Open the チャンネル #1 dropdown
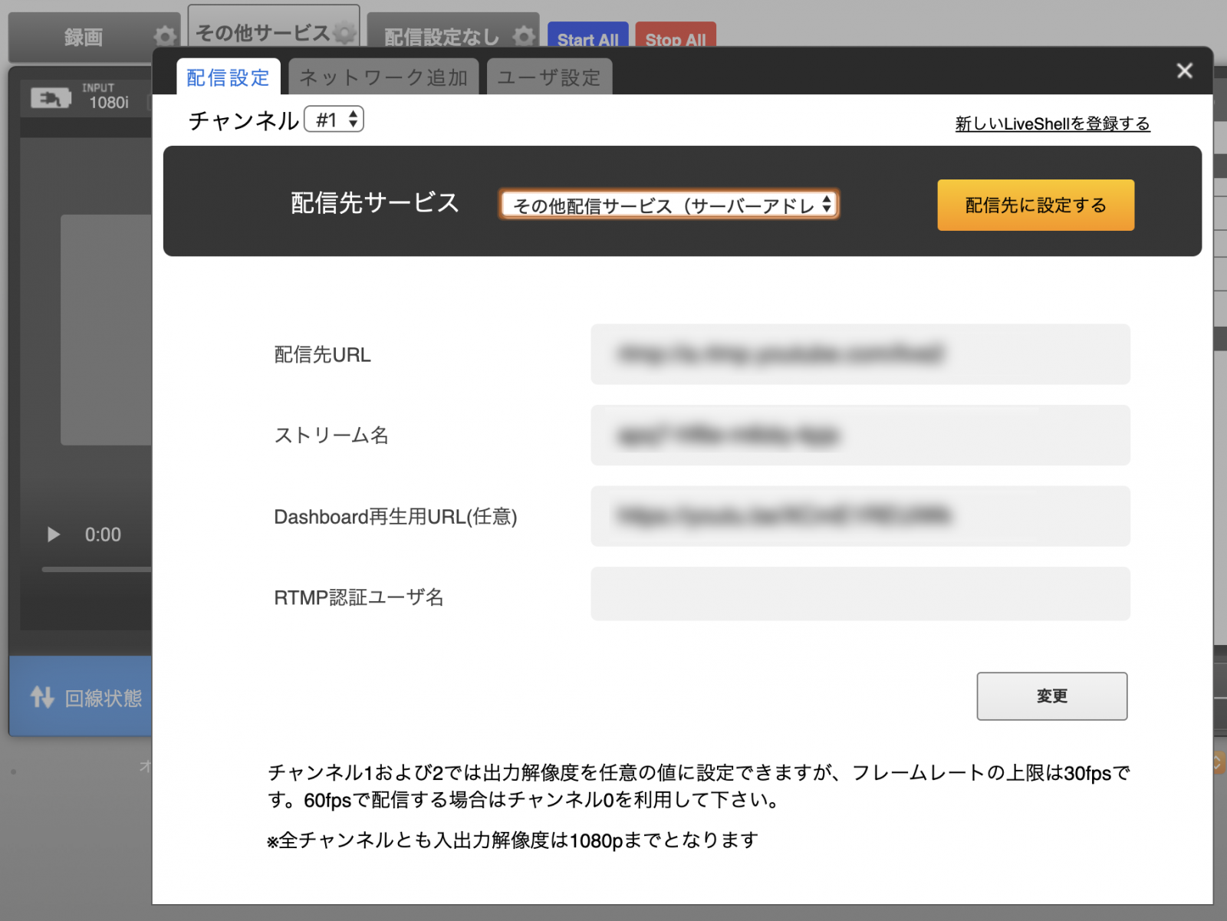The image size is (1227, 921). coord(334,120)
